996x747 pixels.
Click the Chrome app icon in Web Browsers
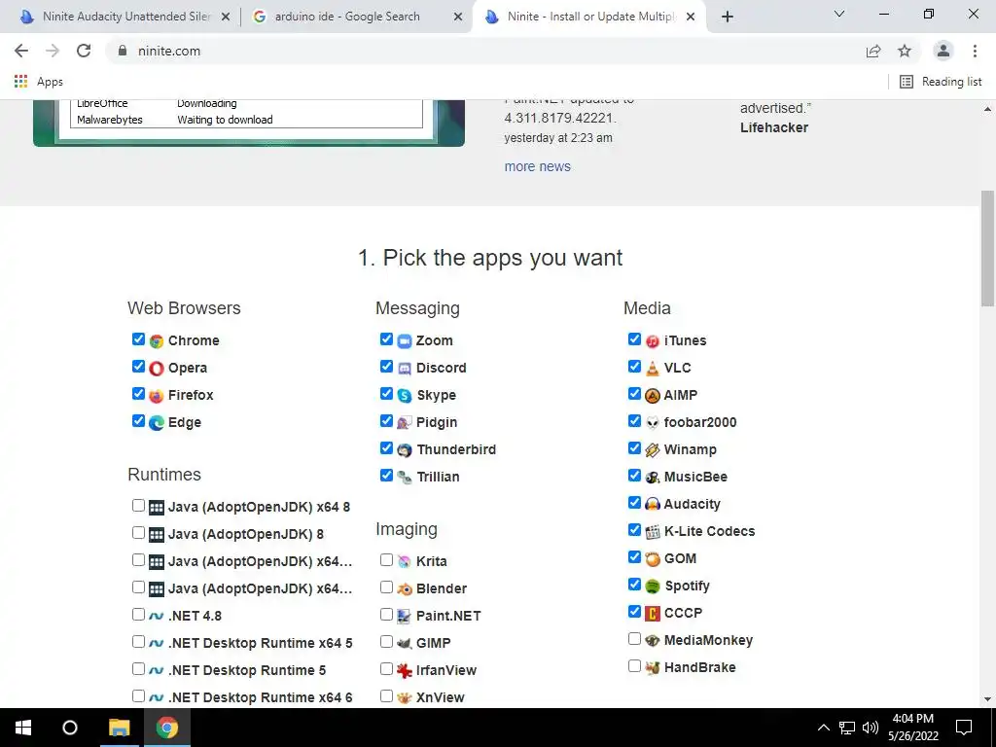pos(157,341)
